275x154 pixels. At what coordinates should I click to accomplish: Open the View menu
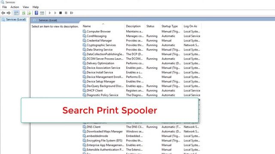tap(26, 7)
